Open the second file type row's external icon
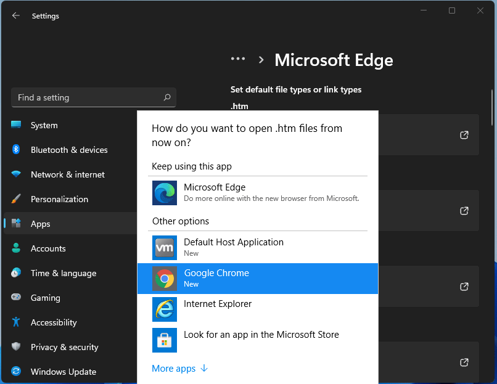The height and width of the screenshot is (384, 497). 464,211
